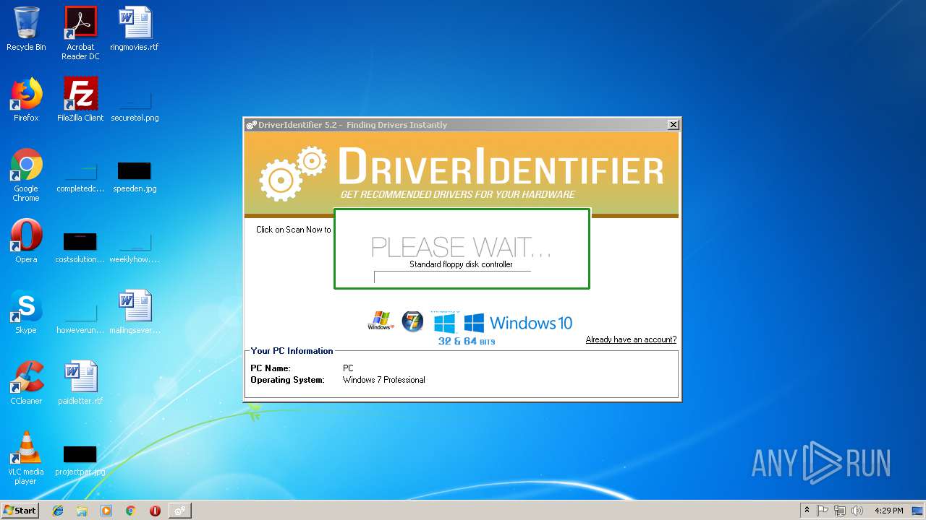
Task: Click 'Click on Scan Now to' text
Action: click(x=293, y=230)
